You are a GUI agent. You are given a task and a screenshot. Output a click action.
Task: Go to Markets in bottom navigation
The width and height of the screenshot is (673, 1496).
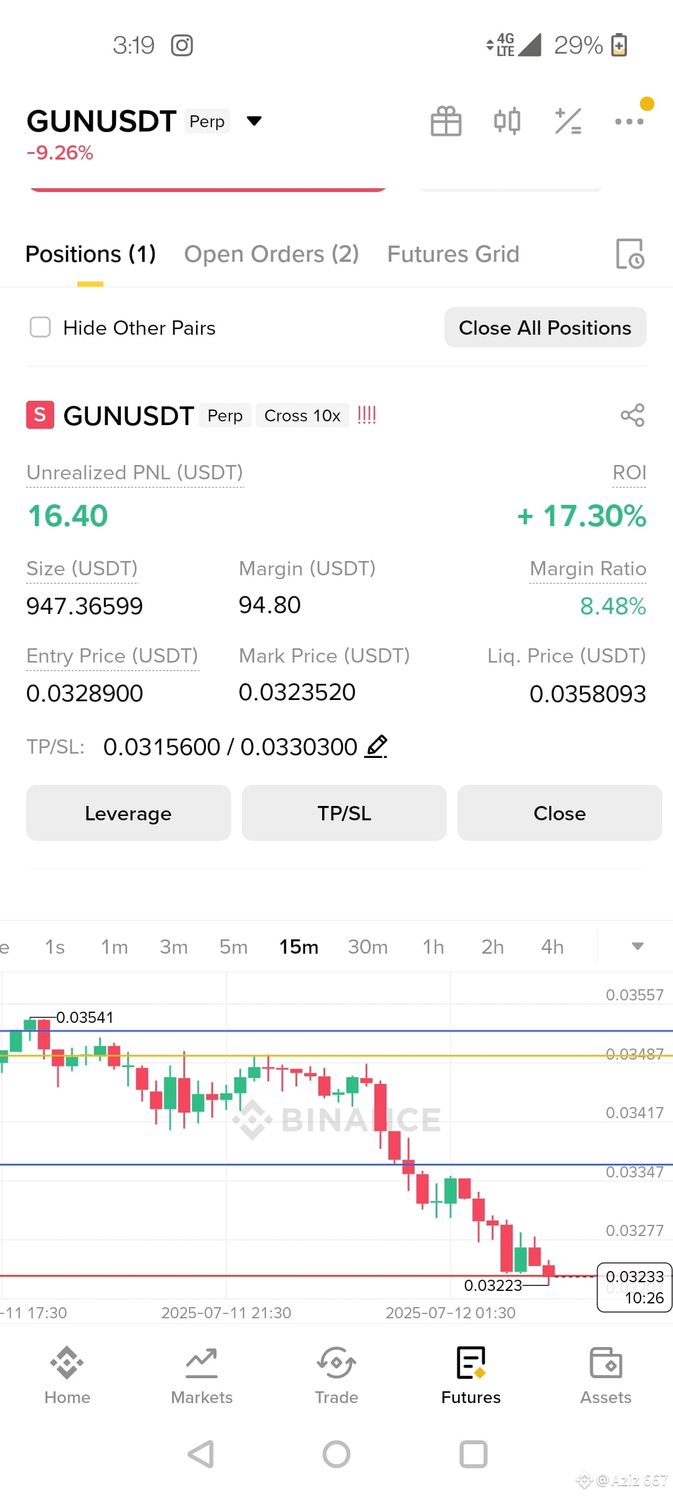pyautogui.click(x=202, y=1376)
